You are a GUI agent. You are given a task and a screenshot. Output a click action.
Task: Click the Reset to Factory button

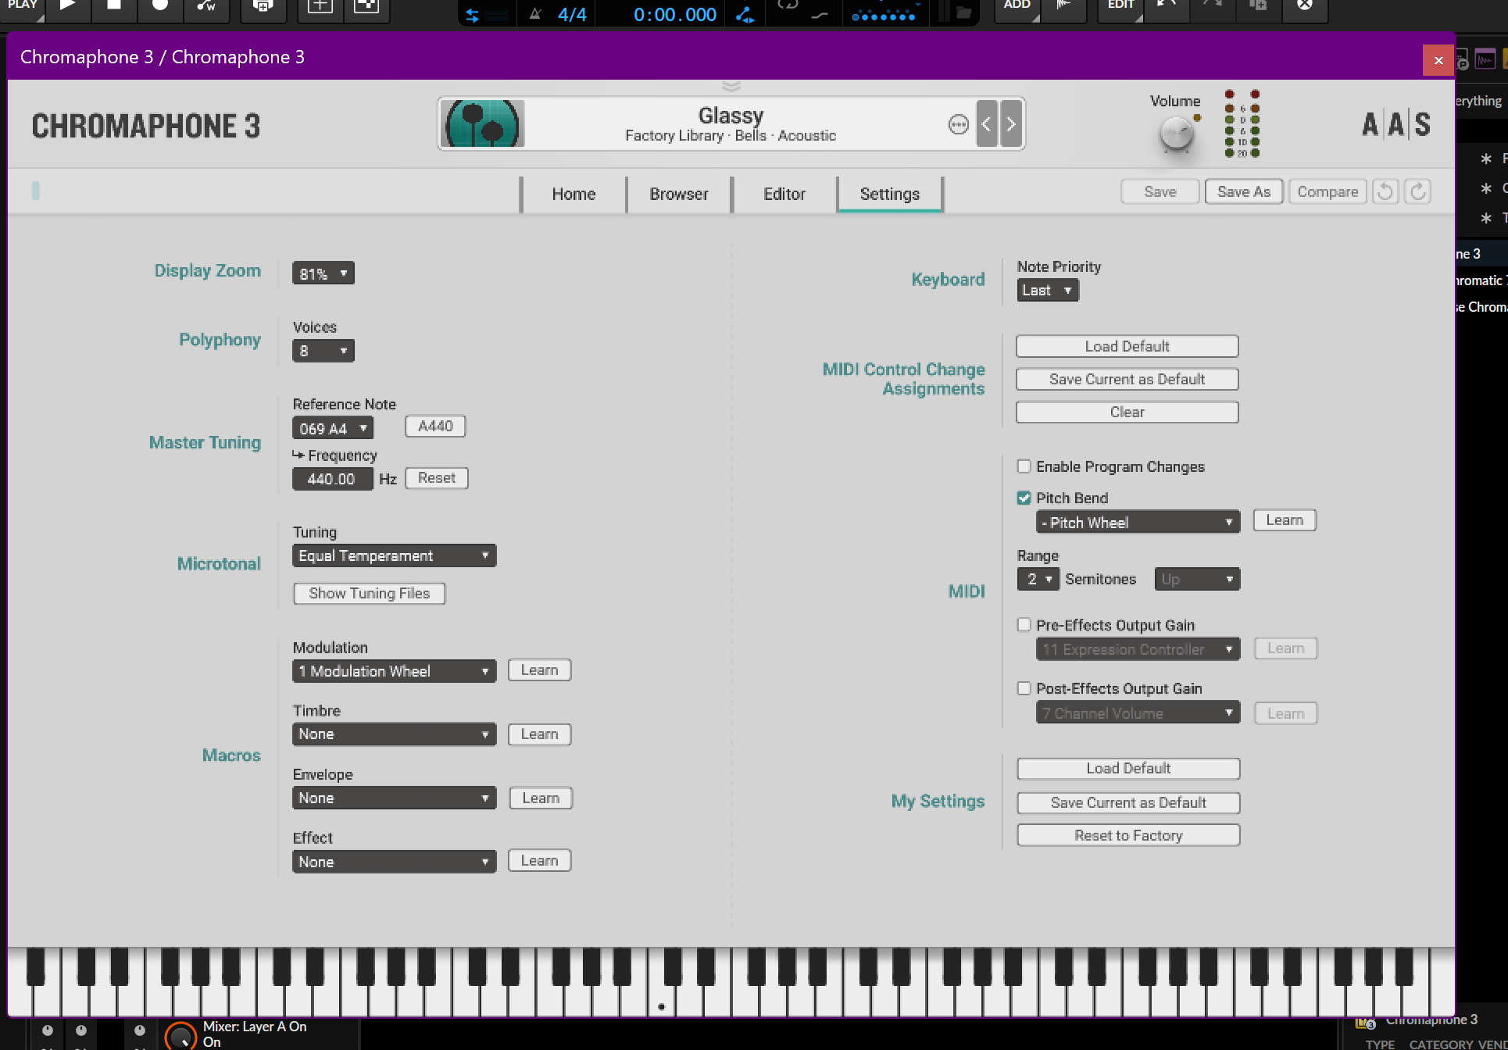tap(1127, 834)
